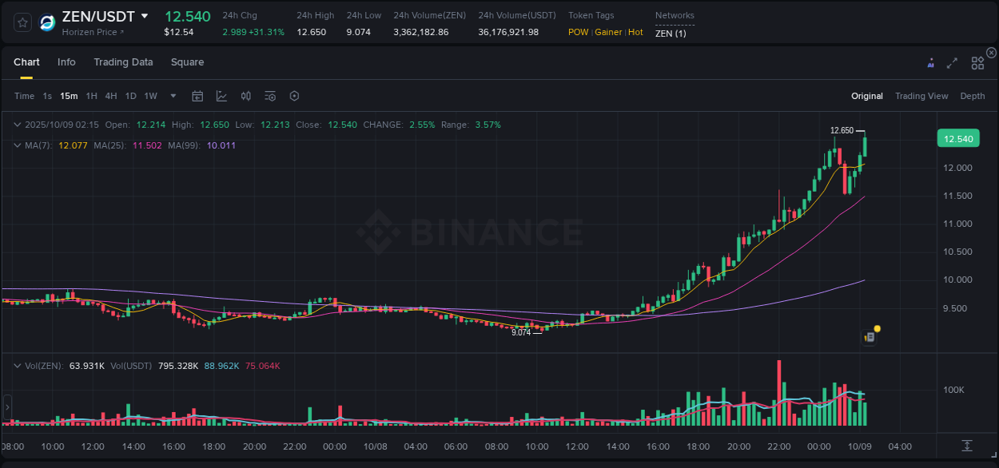Collapse the volume indicator panel arrow

[x=16, y=365]
